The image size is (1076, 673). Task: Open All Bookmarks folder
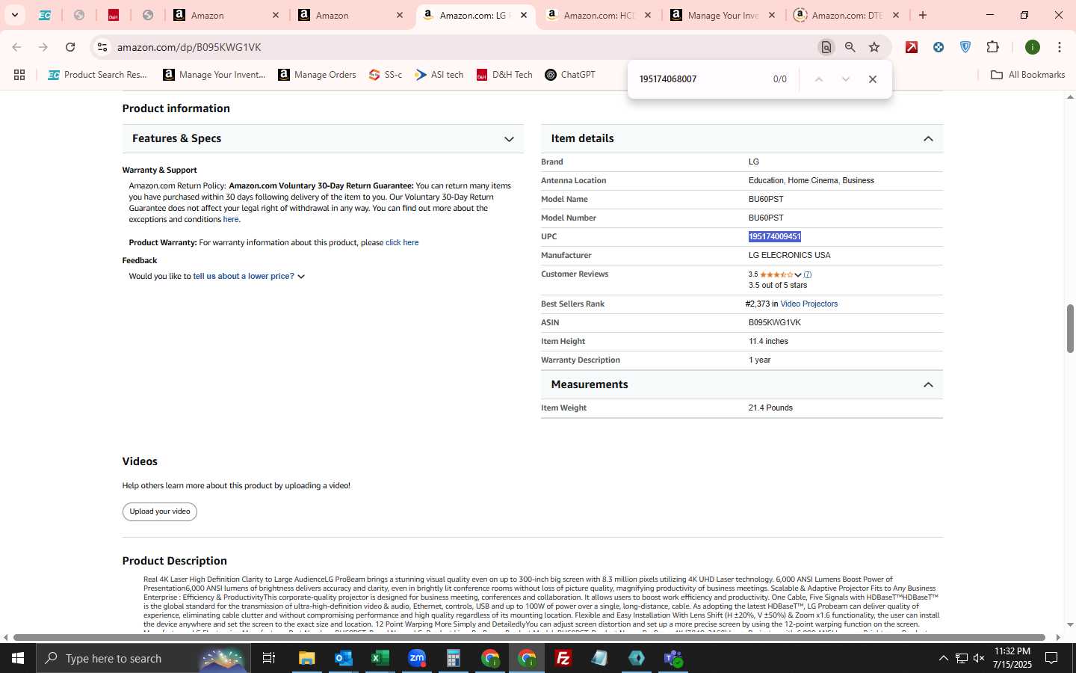1027,75
